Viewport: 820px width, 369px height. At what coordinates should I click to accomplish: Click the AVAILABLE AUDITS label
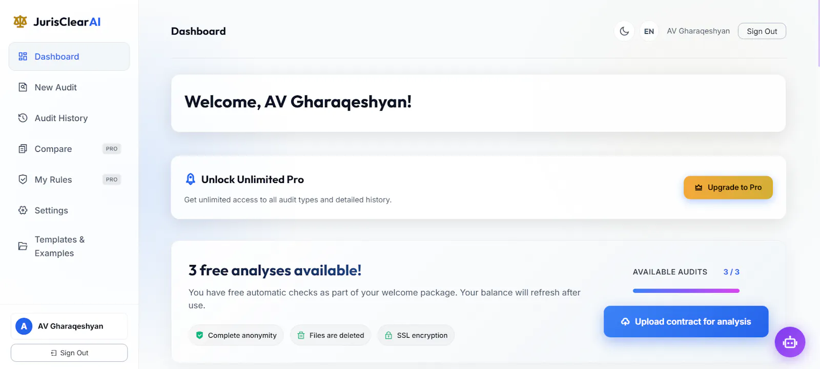pos(670,272)
